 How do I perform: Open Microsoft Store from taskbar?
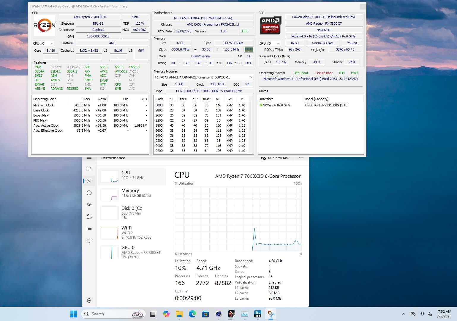(x=205, y=314)
